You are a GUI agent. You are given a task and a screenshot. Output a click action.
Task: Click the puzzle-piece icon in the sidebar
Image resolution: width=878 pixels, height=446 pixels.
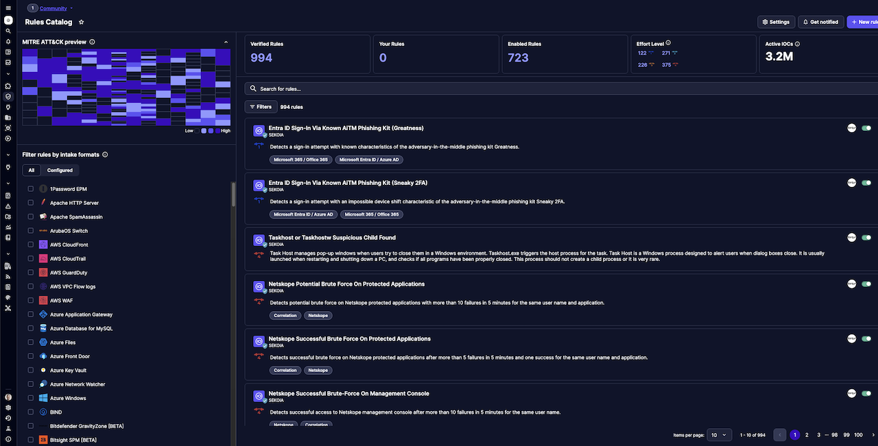click(8, 86)
